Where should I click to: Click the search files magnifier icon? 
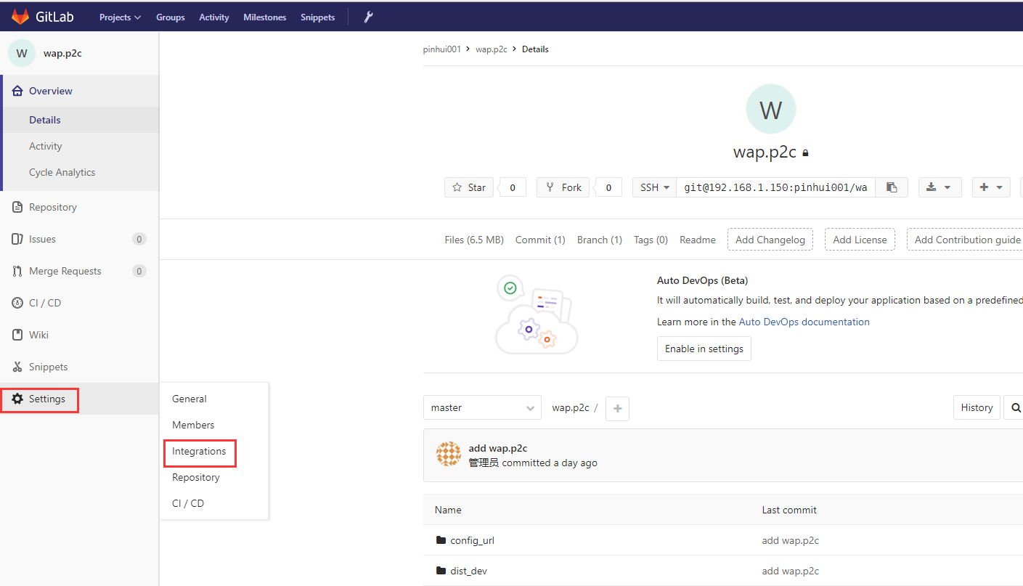[1016, 407]
